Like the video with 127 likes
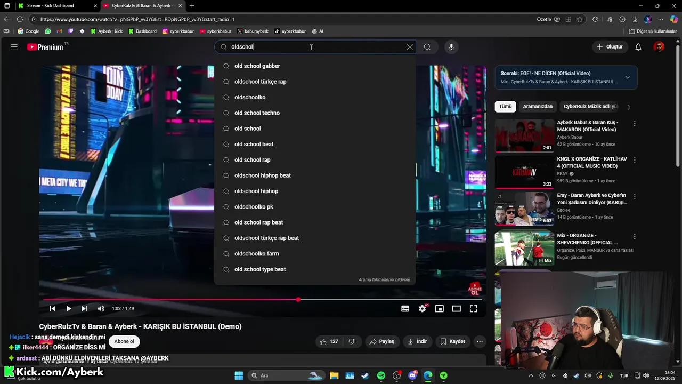 coord(329,341)
